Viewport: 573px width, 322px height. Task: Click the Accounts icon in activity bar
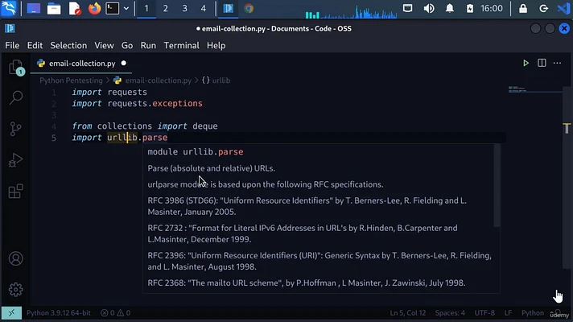(x=15, y=259)
